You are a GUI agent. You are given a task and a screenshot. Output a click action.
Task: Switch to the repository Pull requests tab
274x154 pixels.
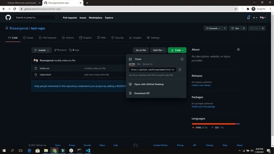click(x=48, y=38)
